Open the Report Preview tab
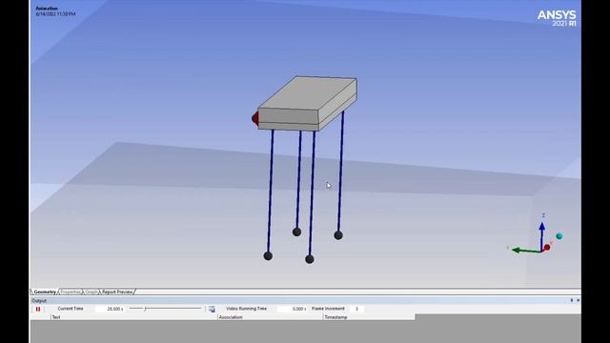Screen dimensions: 610x343 tap(117, 292)
